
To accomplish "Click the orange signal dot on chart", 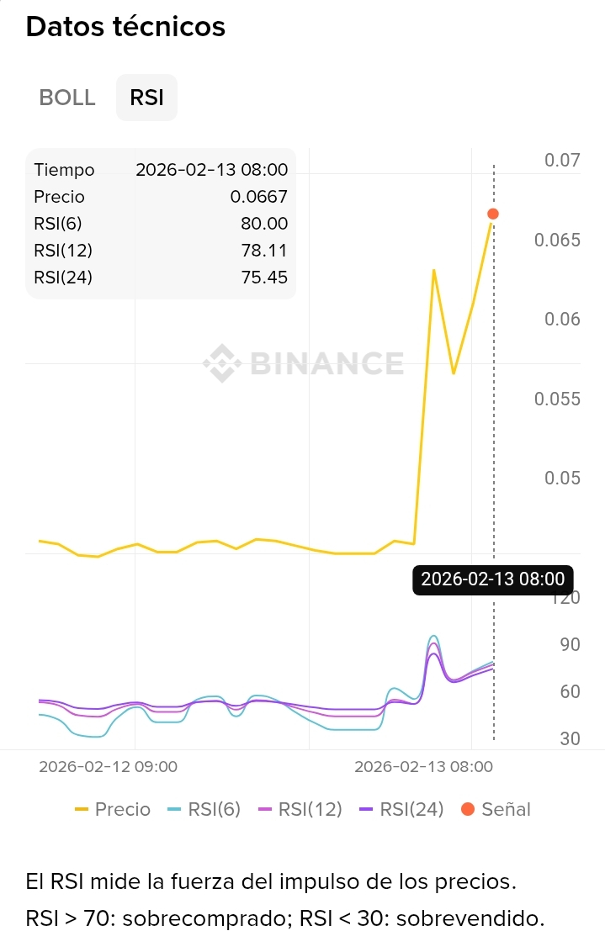I will (x=493, y=214).
